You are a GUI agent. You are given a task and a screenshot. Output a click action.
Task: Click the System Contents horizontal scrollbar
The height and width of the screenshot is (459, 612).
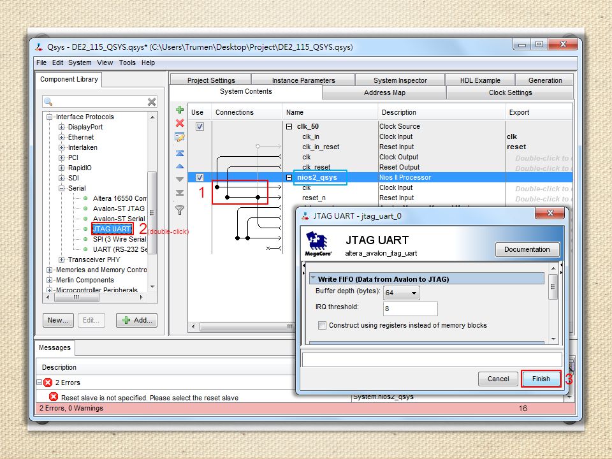click(247, 326)
